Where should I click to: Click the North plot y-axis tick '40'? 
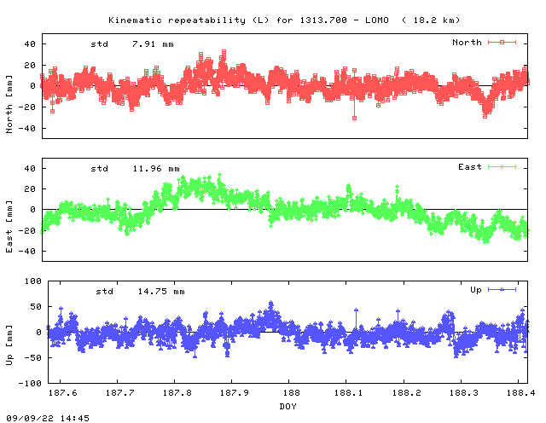pyautogui.click(x=30, y=44)
